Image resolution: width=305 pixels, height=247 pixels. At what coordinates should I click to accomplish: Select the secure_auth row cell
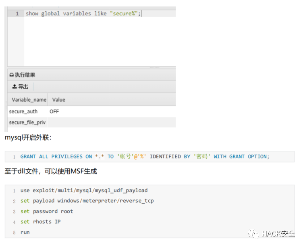(23, 112)
